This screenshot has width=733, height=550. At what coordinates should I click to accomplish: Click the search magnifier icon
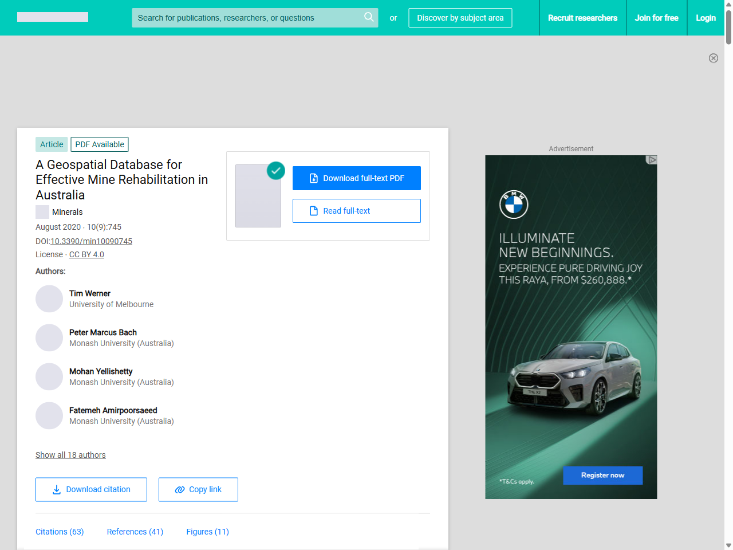tap(369, 17)
